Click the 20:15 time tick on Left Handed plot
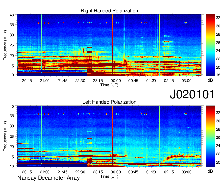The height and width of the screenshot is (182, 224). point(27,172)
